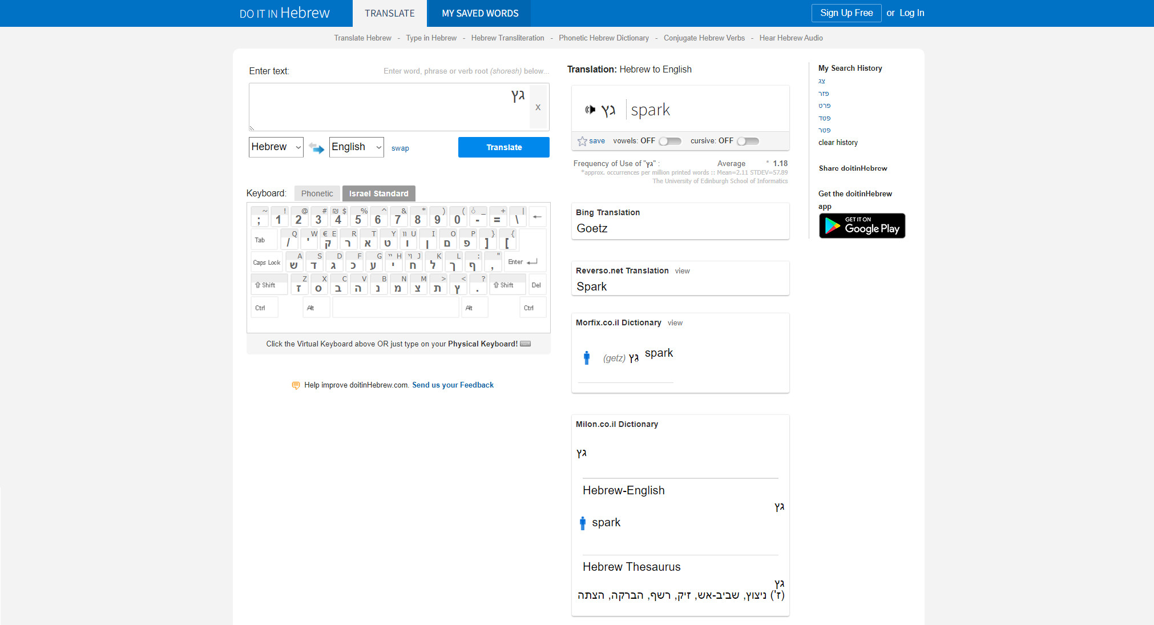
Task: Click blue person icon in Morfix result
Action: [586, 358]
